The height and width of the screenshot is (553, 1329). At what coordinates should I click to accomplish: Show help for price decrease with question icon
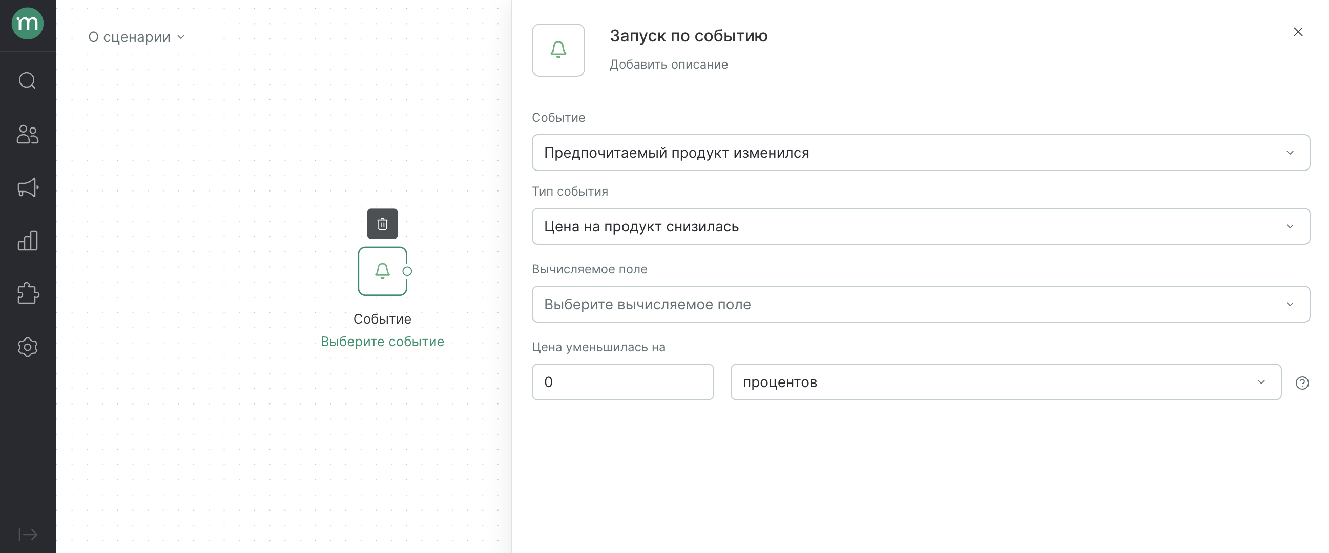click(1302, 383)
